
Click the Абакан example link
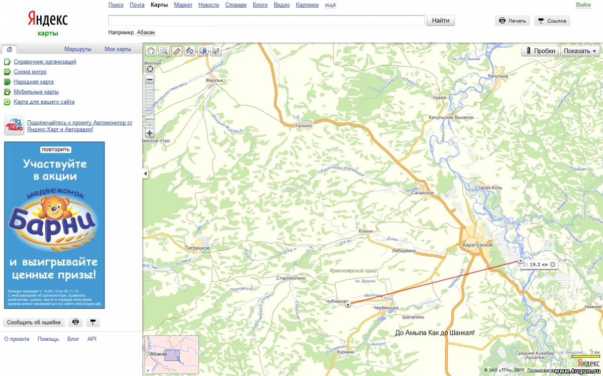tap(146, 33)
